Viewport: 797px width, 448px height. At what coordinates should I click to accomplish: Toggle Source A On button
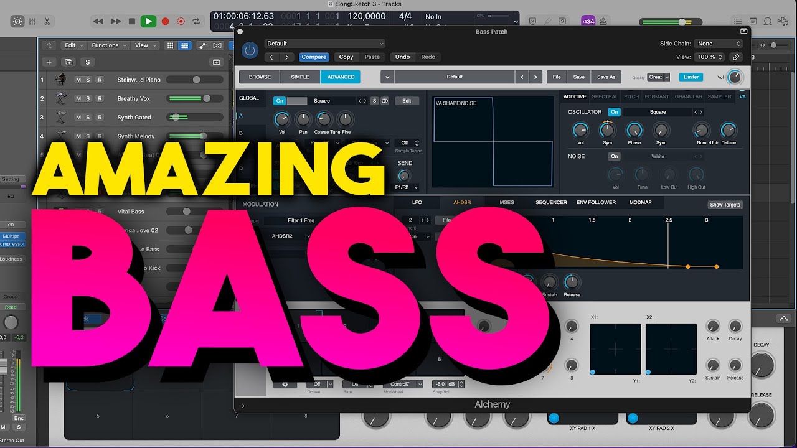[280, 101]
